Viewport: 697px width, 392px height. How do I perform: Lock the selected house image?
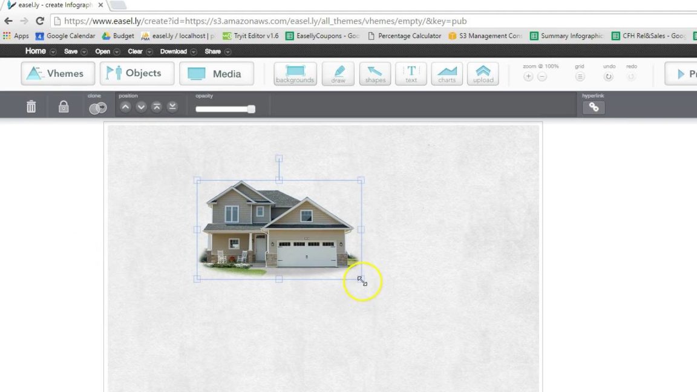(63, 106)
